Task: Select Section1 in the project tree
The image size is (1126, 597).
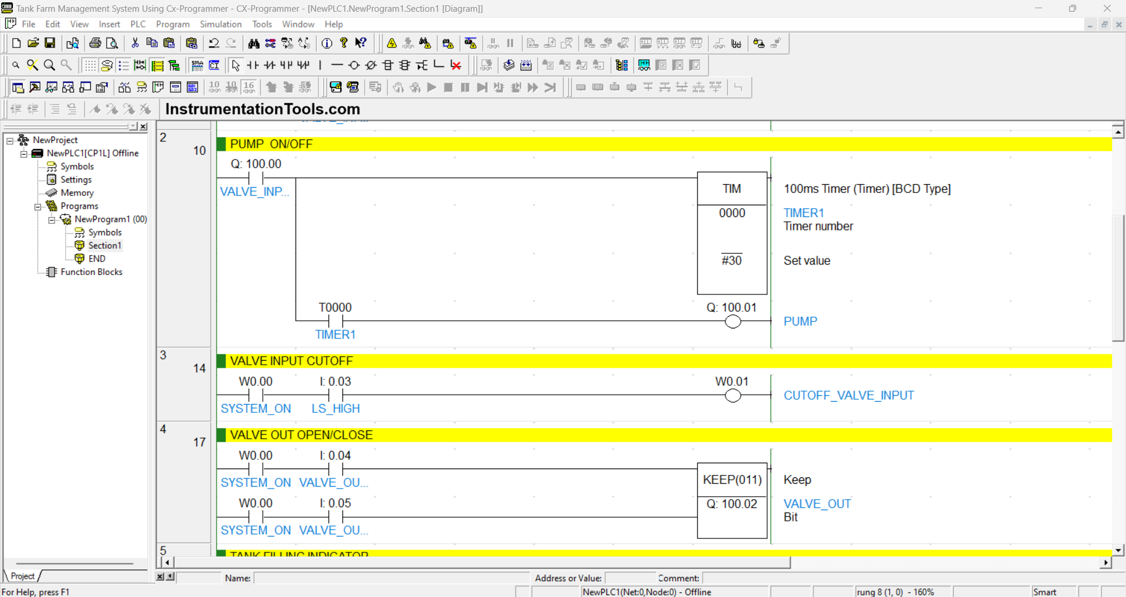Action: coord(104,245)
